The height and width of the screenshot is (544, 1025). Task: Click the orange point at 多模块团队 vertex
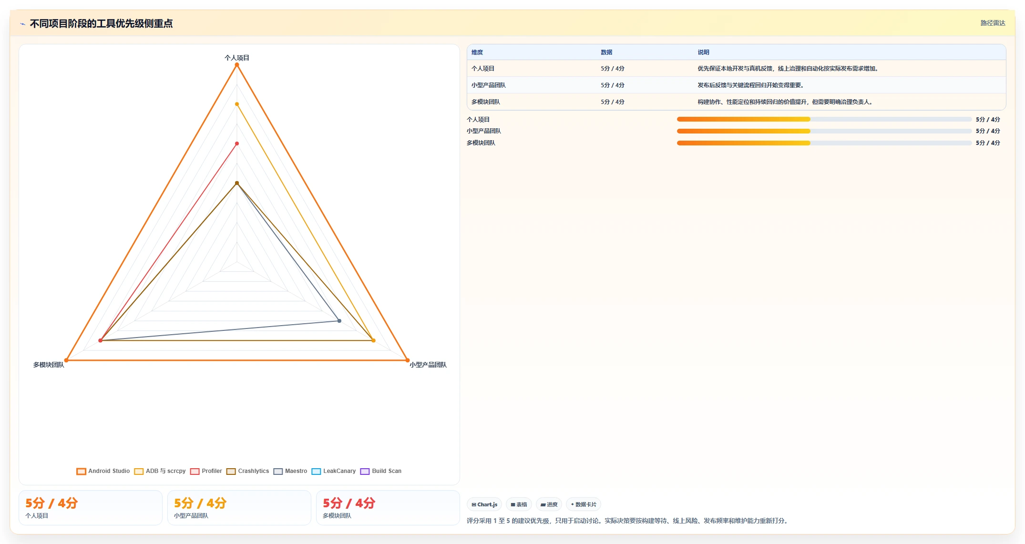(66, 360)
